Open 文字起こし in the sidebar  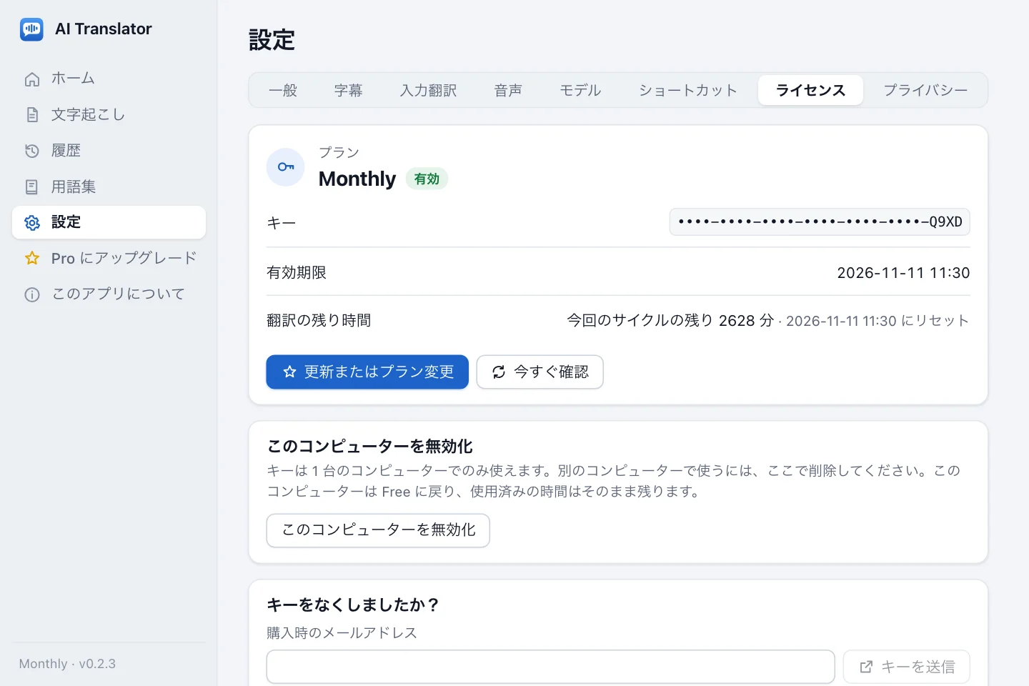[109, 114]
